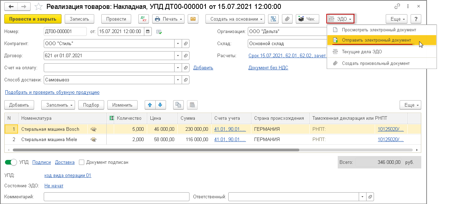465x204 pixels.
Task: Toggle the УПД switch
Action: pos(11,162)
